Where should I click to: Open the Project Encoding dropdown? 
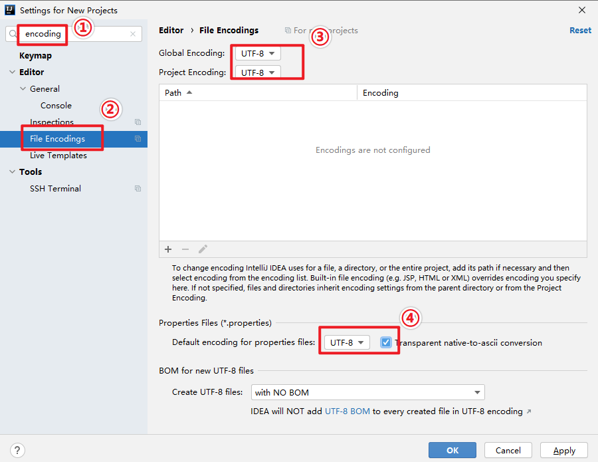click(258, 72)
